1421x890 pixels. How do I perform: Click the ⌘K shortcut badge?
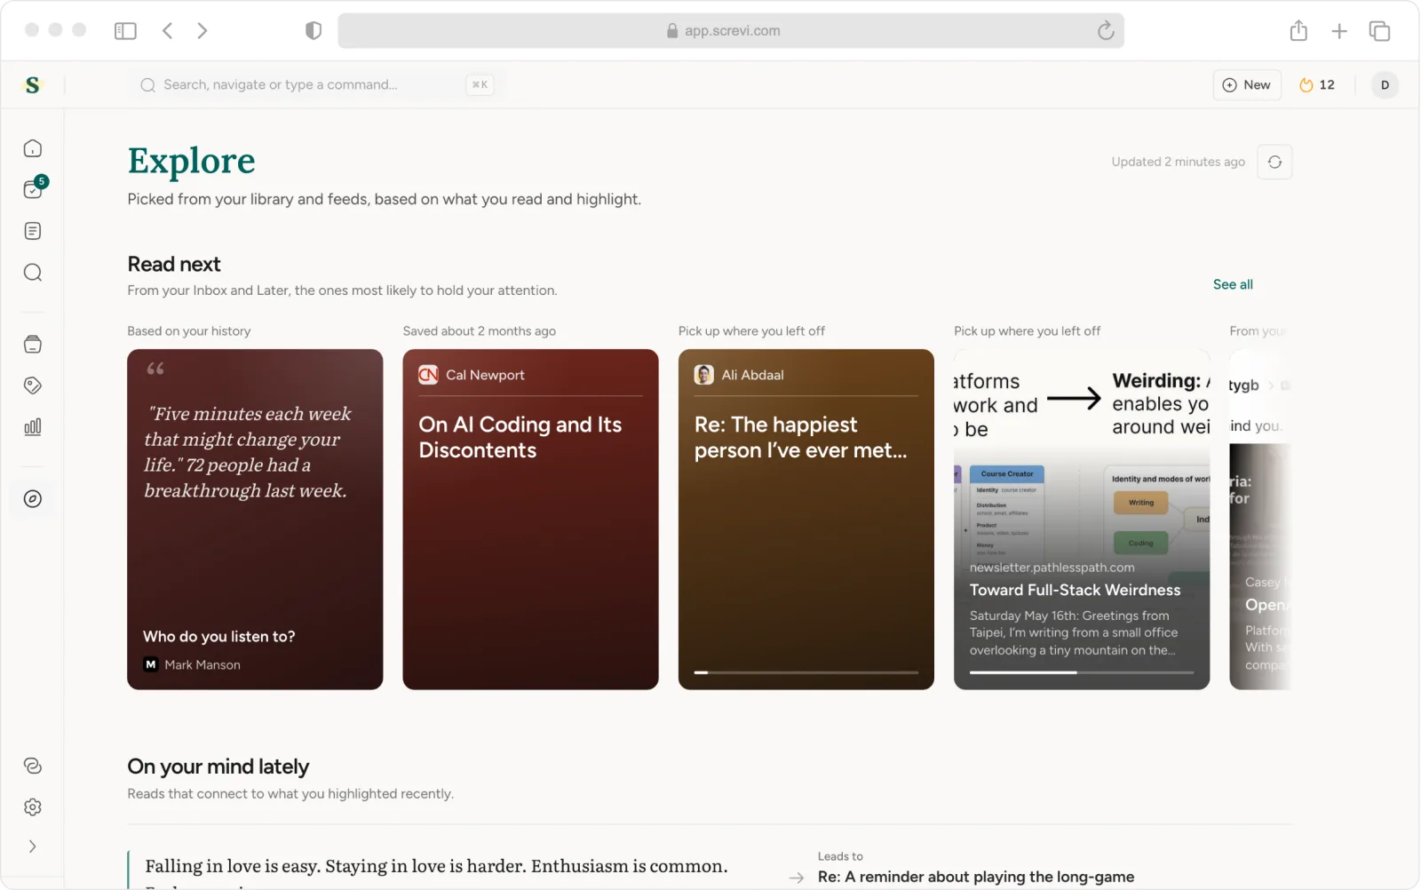[480, 84]
